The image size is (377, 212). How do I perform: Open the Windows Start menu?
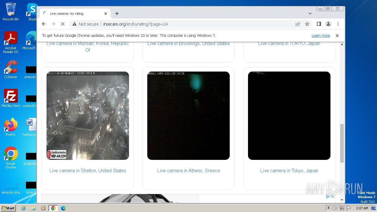click(8, 208)
